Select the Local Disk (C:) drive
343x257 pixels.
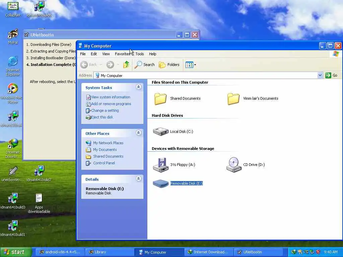click(x=173, y=132)
